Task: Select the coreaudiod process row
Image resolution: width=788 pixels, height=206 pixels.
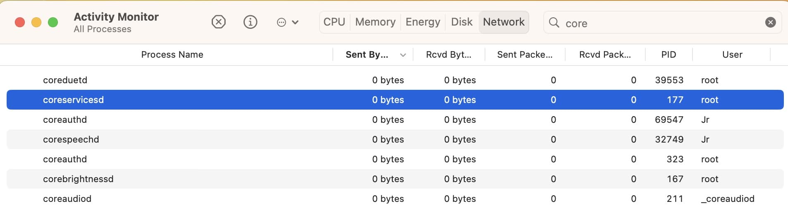Action: [x=395, y=199]
